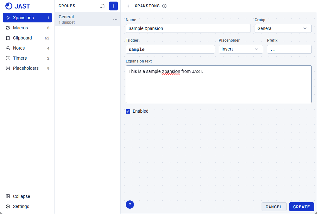The height and width of the screenshot is (214, 317).
Task: Click the Notes scribble icon
Action: (8, 48)
